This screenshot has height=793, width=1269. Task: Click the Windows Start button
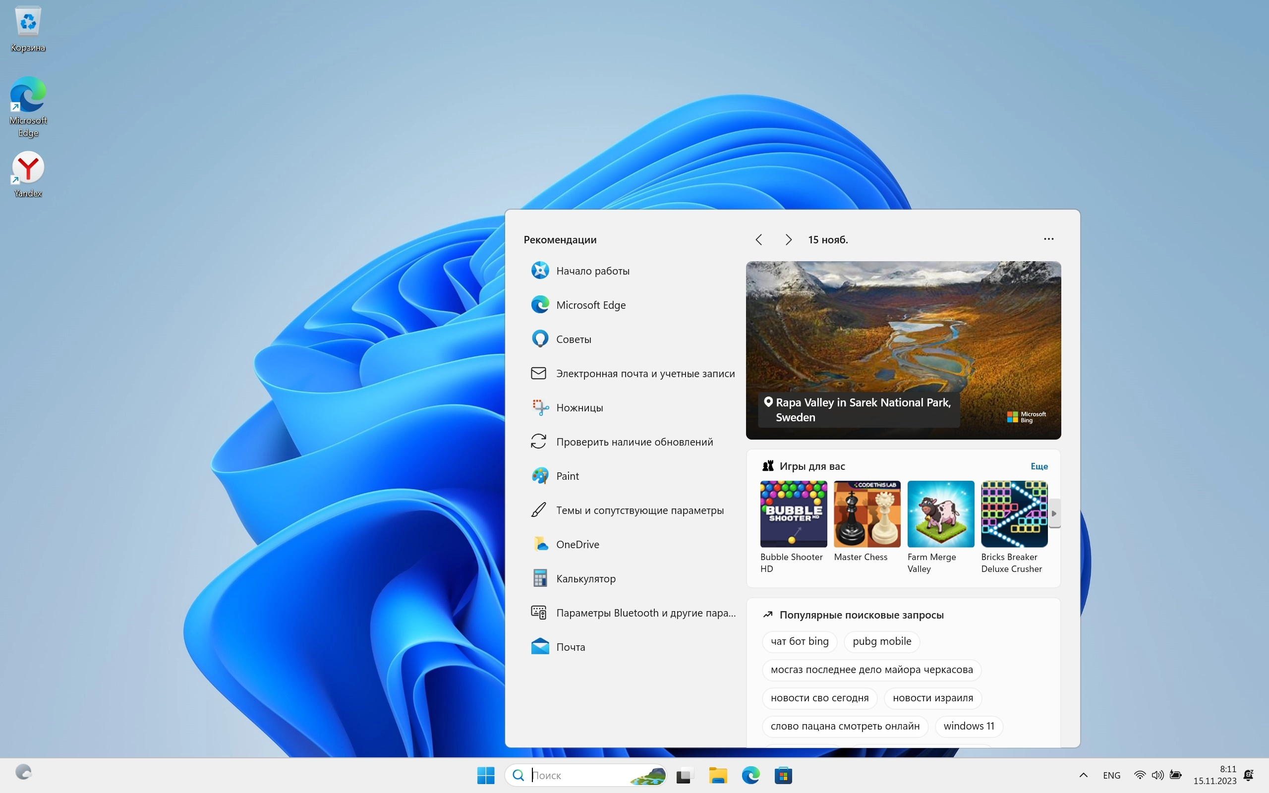[x=486, y=775]
